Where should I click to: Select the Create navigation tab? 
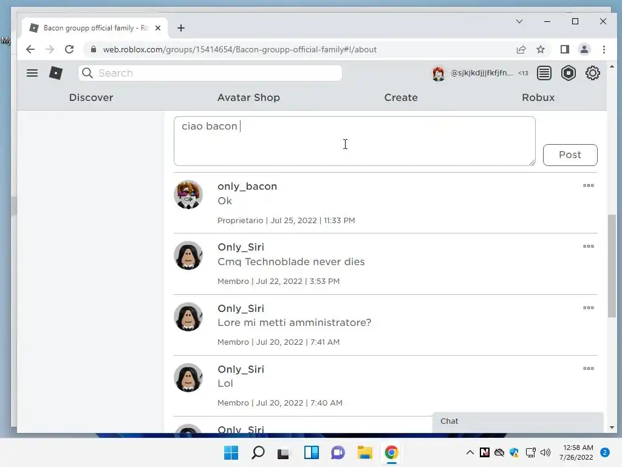pyautogui.click(x=401, y=98)
